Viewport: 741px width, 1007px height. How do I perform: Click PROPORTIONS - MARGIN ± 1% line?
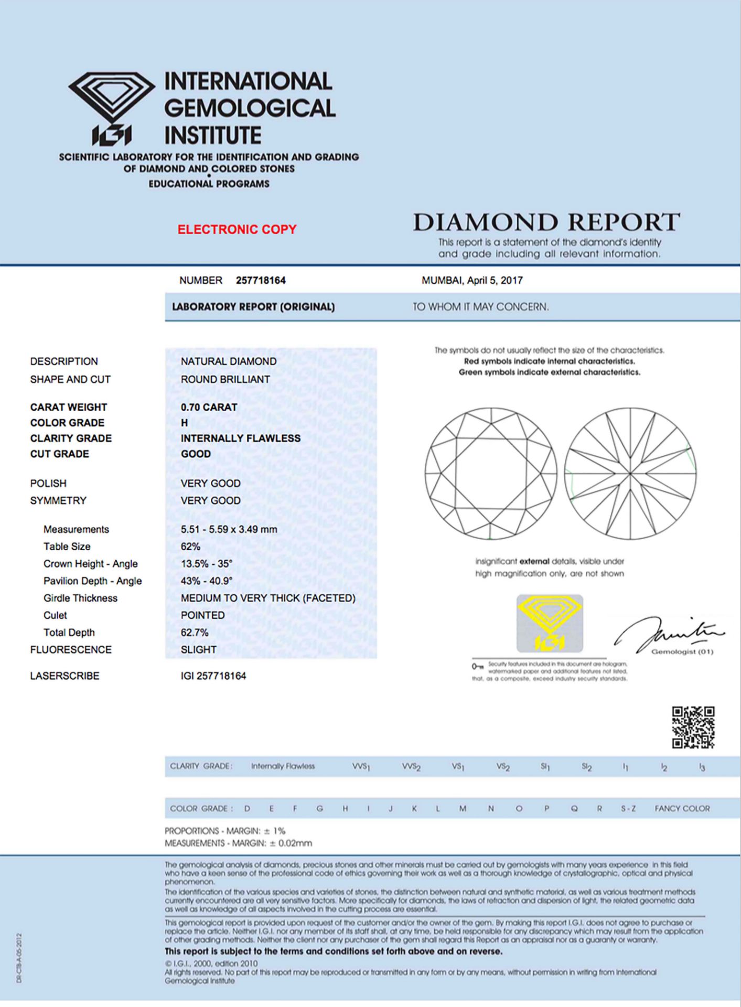click(x=225, y=831)
